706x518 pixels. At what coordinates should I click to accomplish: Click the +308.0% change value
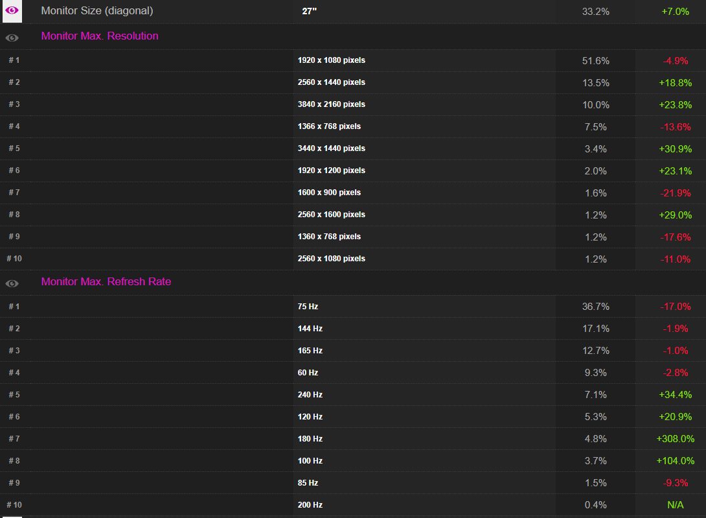[x=675, y=440]
